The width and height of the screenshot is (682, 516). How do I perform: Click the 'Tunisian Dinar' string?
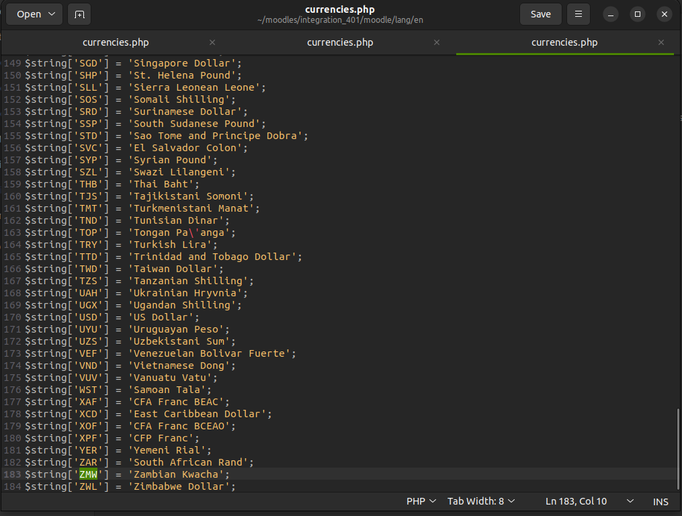176,221
